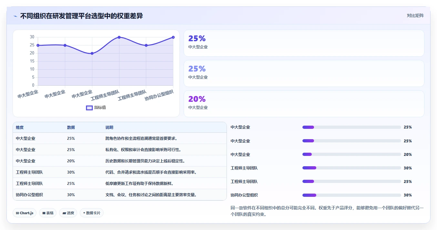This screenshot has width=437, height=230.
Task: Click cell 代码、合并请求和流水线是否顺手会直接影响采用率。
Action: tap(151, 172)
